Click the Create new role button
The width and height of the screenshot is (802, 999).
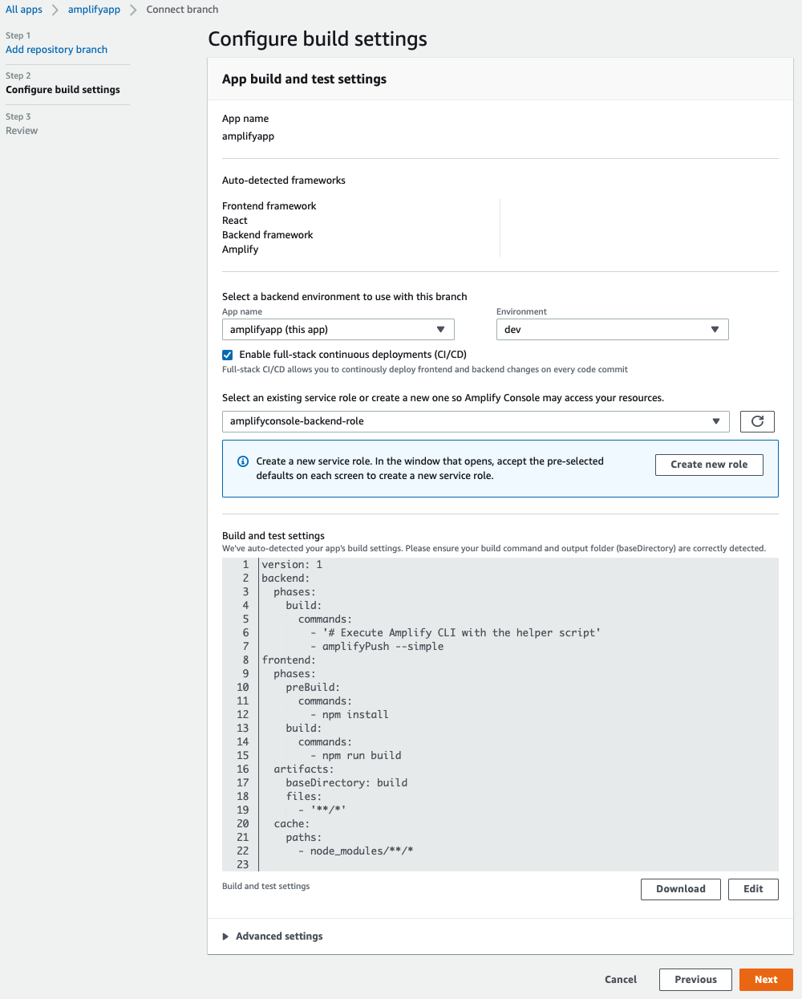coord(709,465)
